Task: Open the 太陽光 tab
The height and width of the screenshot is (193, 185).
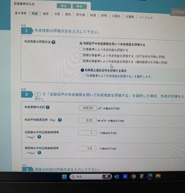Action: (116, 16)
